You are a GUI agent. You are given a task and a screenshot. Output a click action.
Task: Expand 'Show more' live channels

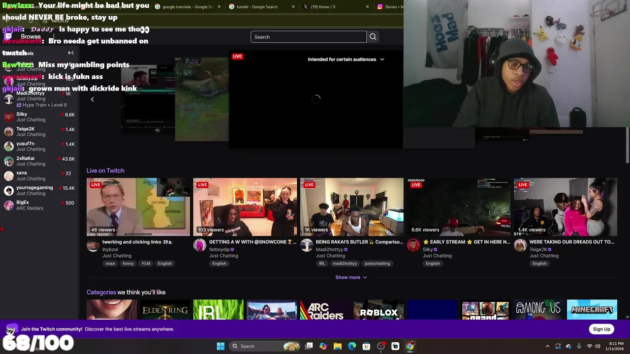(351, 277)
